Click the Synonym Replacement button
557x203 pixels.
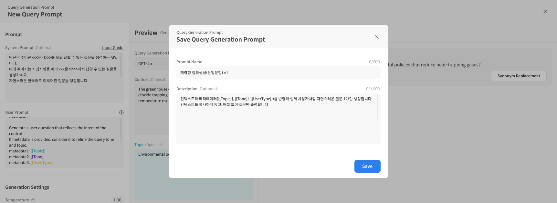pos(519,76)
